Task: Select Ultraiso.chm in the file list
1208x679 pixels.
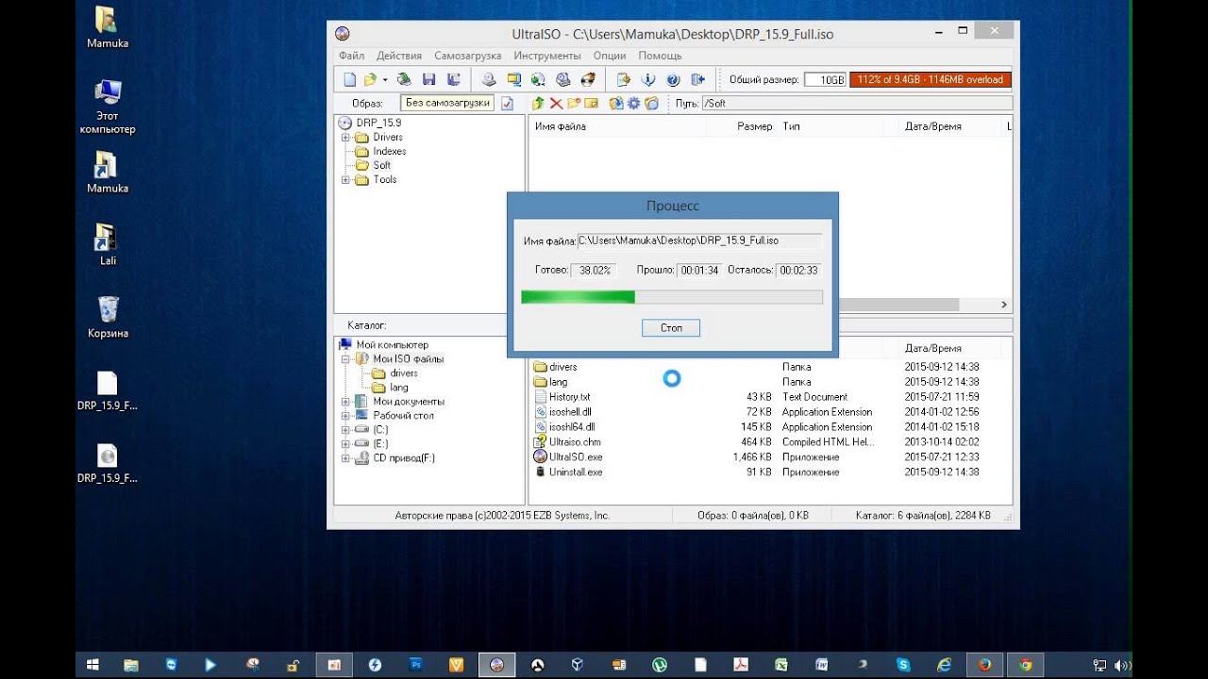Action: 575,442
